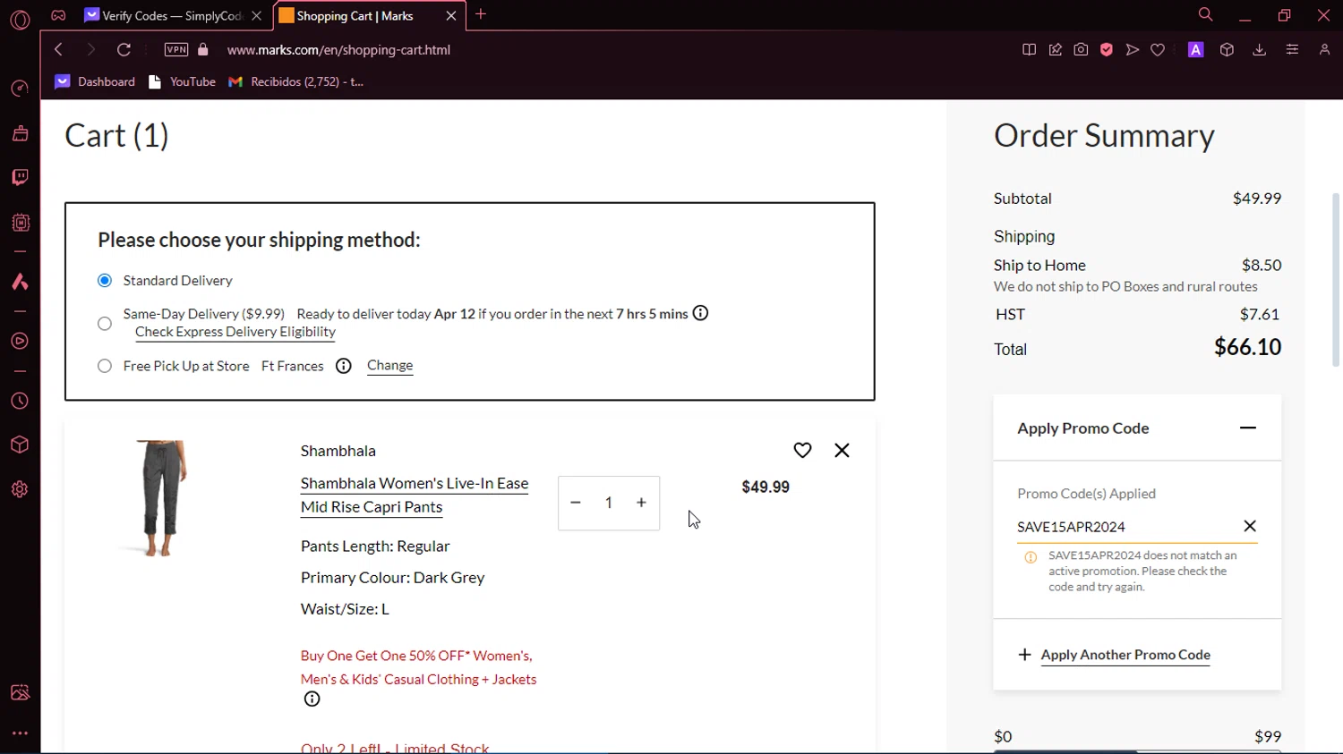The width and height of the screenshot is (1343, 754).
Task: Show Buy One Get One offer details icon
Action: click(x=312, y=699)
